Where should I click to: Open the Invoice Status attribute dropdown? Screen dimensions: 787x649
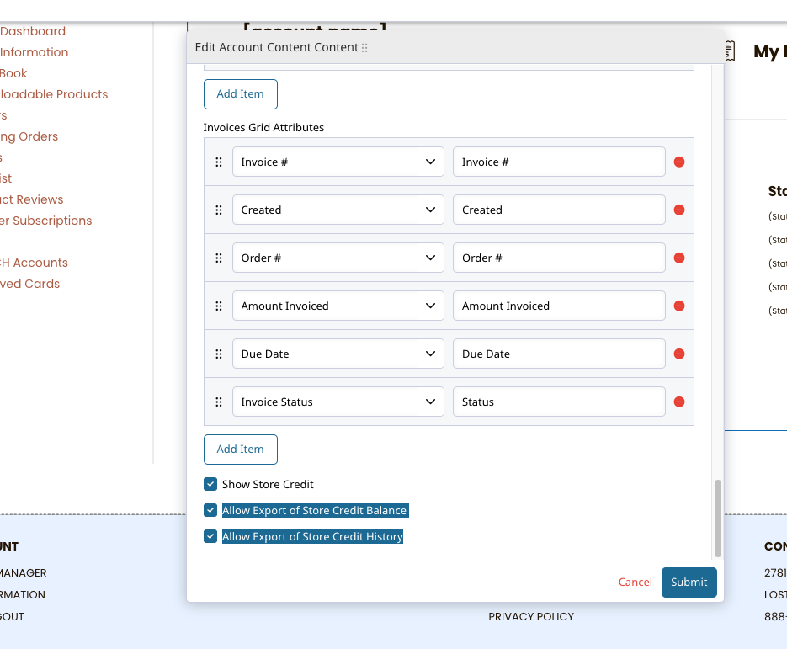click(x=338, y=402)
